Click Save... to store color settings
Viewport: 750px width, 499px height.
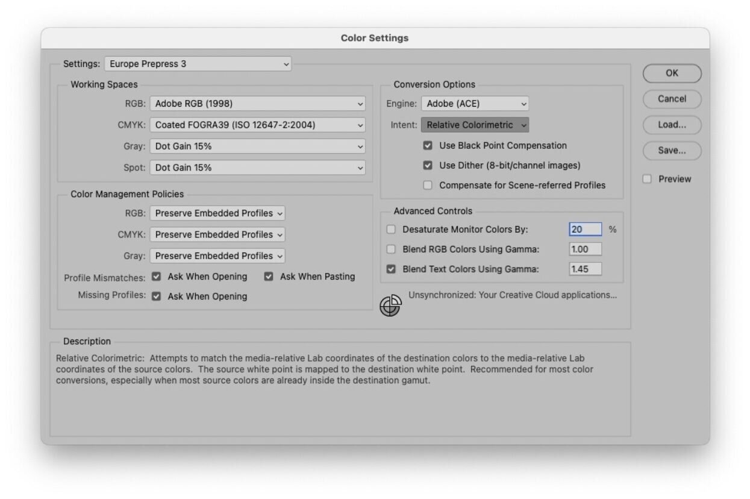coord(672,151)
